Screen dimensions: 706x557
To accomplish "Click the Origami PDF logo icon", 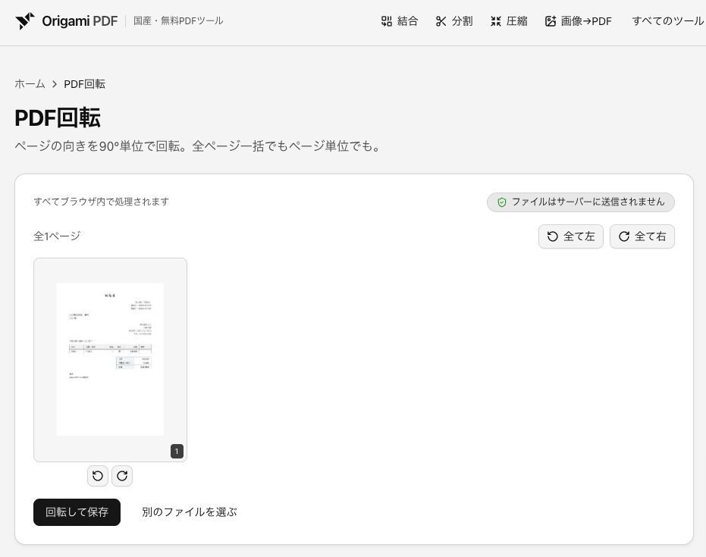I will coord(25,21).
